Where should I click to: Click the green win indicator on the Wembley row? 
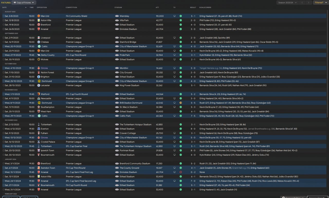(x=181, y=16)
